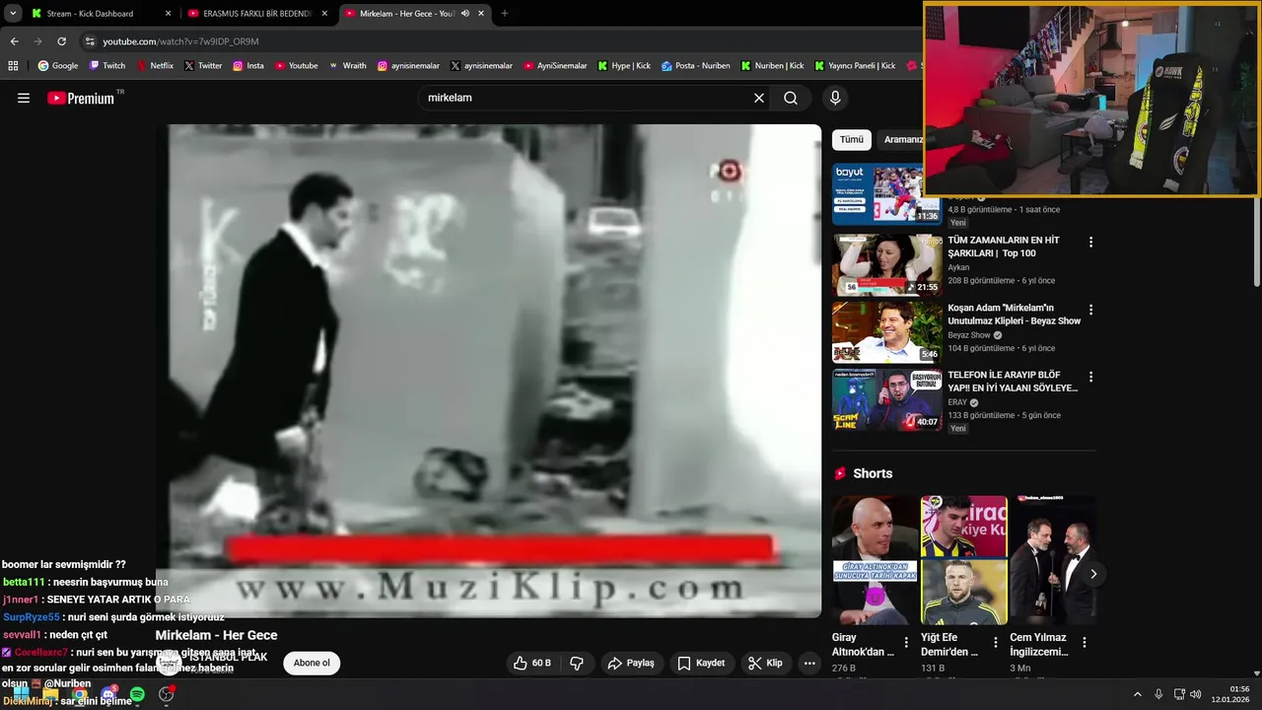Share the video with Paylaş

click(631, 663)
